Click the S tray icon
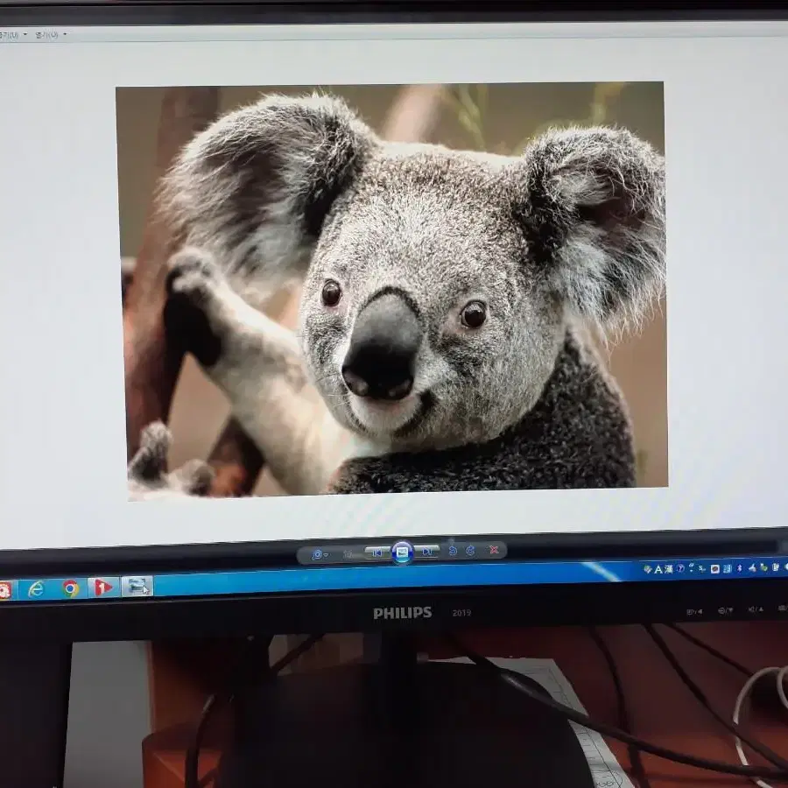The height and width of the screenshot is (788, 788). click(702, 568)
